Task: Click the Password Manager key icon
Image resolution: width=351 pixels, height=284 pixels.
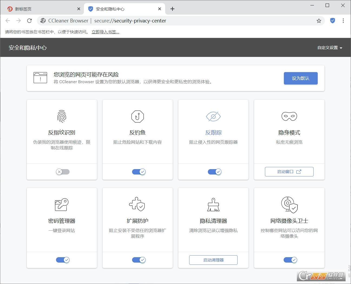Action: click(x=62, y=205)
